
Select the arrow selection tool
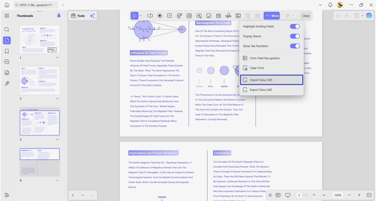coord(134,16)
